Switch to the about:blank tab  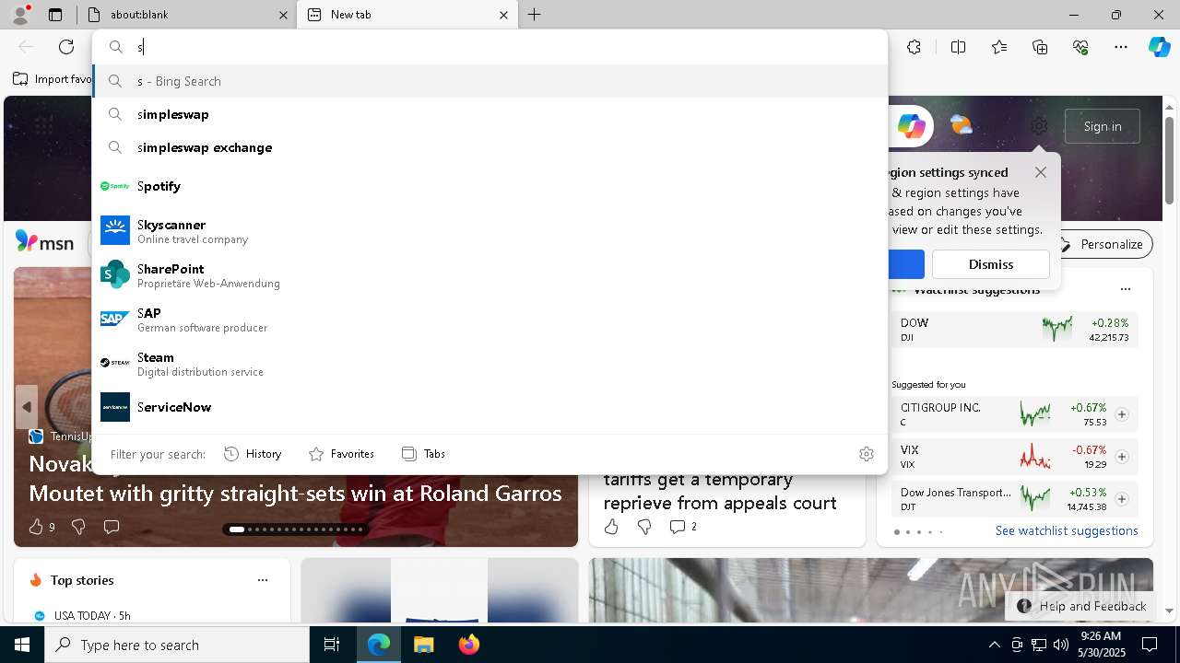pyautogui.click(x=185, y=15)
